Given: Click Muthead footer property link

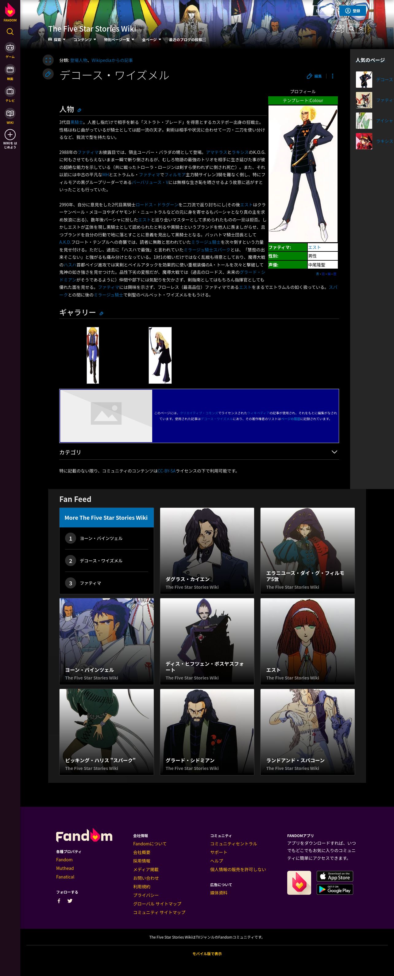Looking at the screenshot, I should click(x=65, y=868).
